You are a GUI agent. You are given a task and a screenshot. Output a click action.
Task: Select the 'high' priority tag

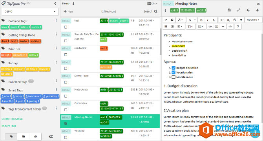click(6, 55)
